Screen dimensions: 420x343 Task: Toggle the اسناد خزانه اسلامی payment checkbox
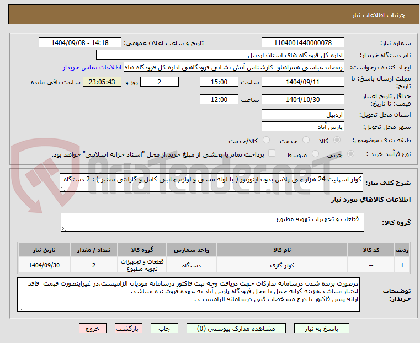pyautogui.click(x=272, y=153)
